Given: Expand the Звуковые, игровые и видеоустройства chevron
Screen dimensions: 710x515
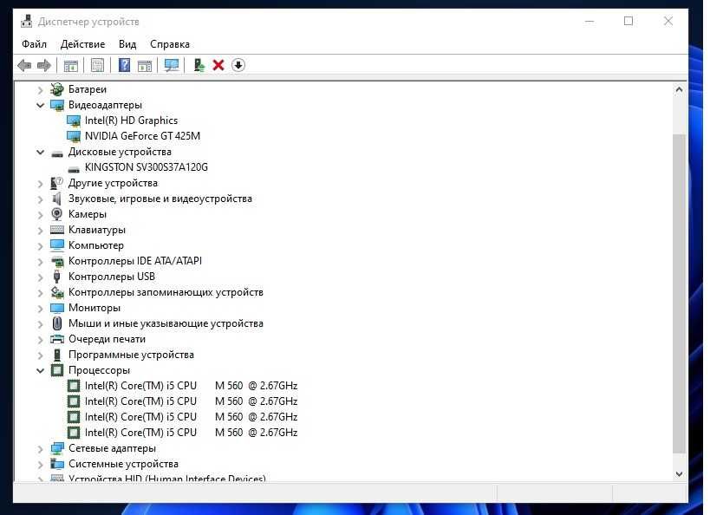Looking at the screenshot, I should pyautogui.click(x=40, y=199).
